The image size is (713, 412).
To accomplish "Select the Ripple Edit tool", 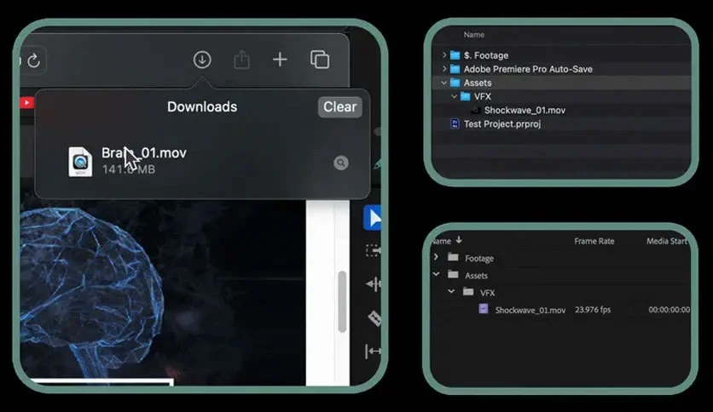I will (374, 284).
